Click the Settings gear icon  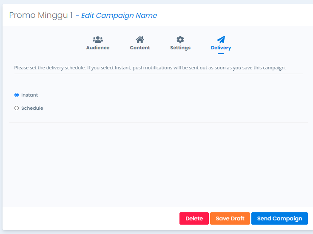click(x=180, y=40)
